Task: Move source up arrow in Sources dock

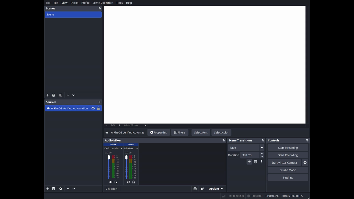Action: [68, 189]
